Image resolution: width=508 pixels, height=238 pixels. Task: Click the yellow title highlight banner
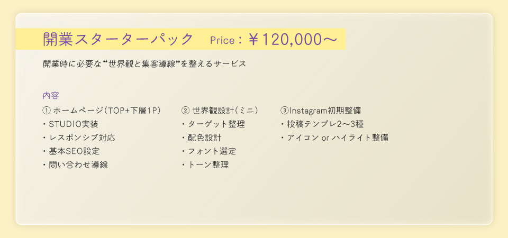click(x=180, y=39)
